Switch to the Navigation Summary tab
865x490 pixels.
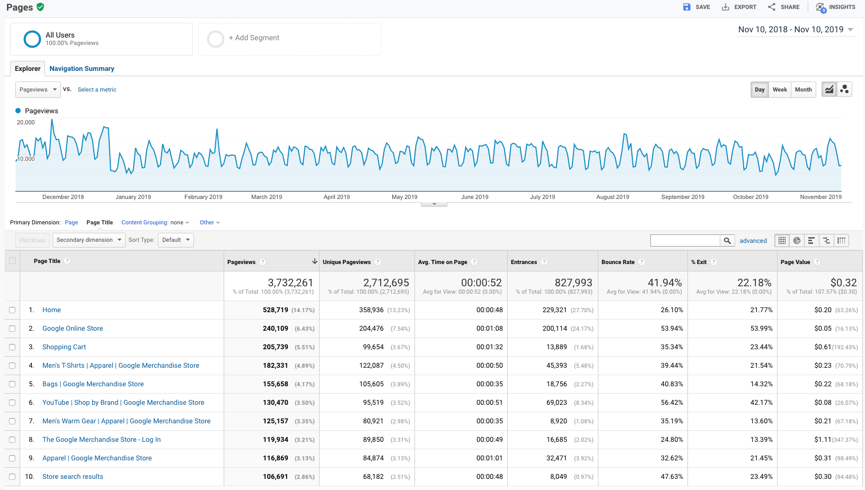coord(82,69)
